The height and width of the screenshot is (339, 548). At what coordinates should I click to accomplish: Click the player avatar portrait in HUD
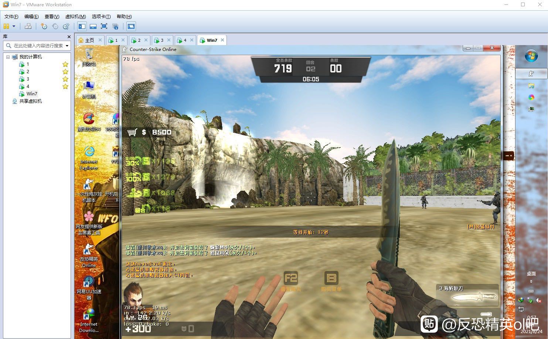(133, 294)
